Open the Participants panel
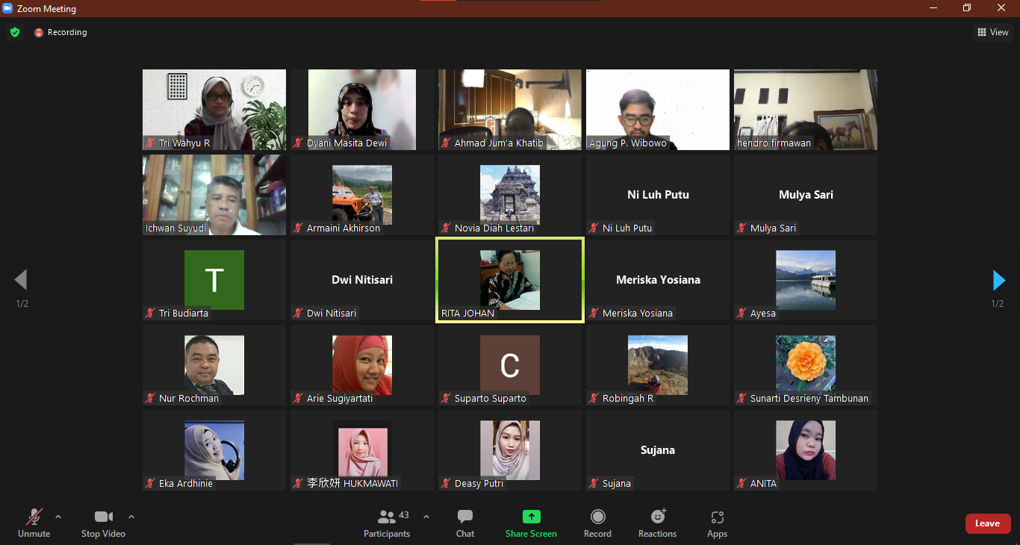 (x=387, y=523)
